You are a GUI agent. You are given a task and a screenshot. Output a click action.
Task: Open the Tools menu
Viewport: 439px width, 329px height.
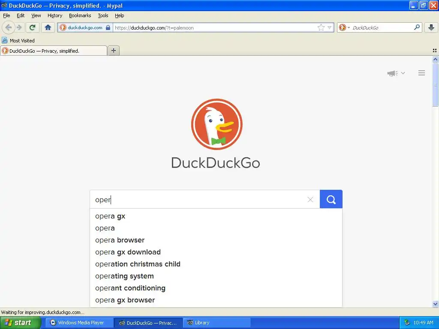(x=103, y=15)
